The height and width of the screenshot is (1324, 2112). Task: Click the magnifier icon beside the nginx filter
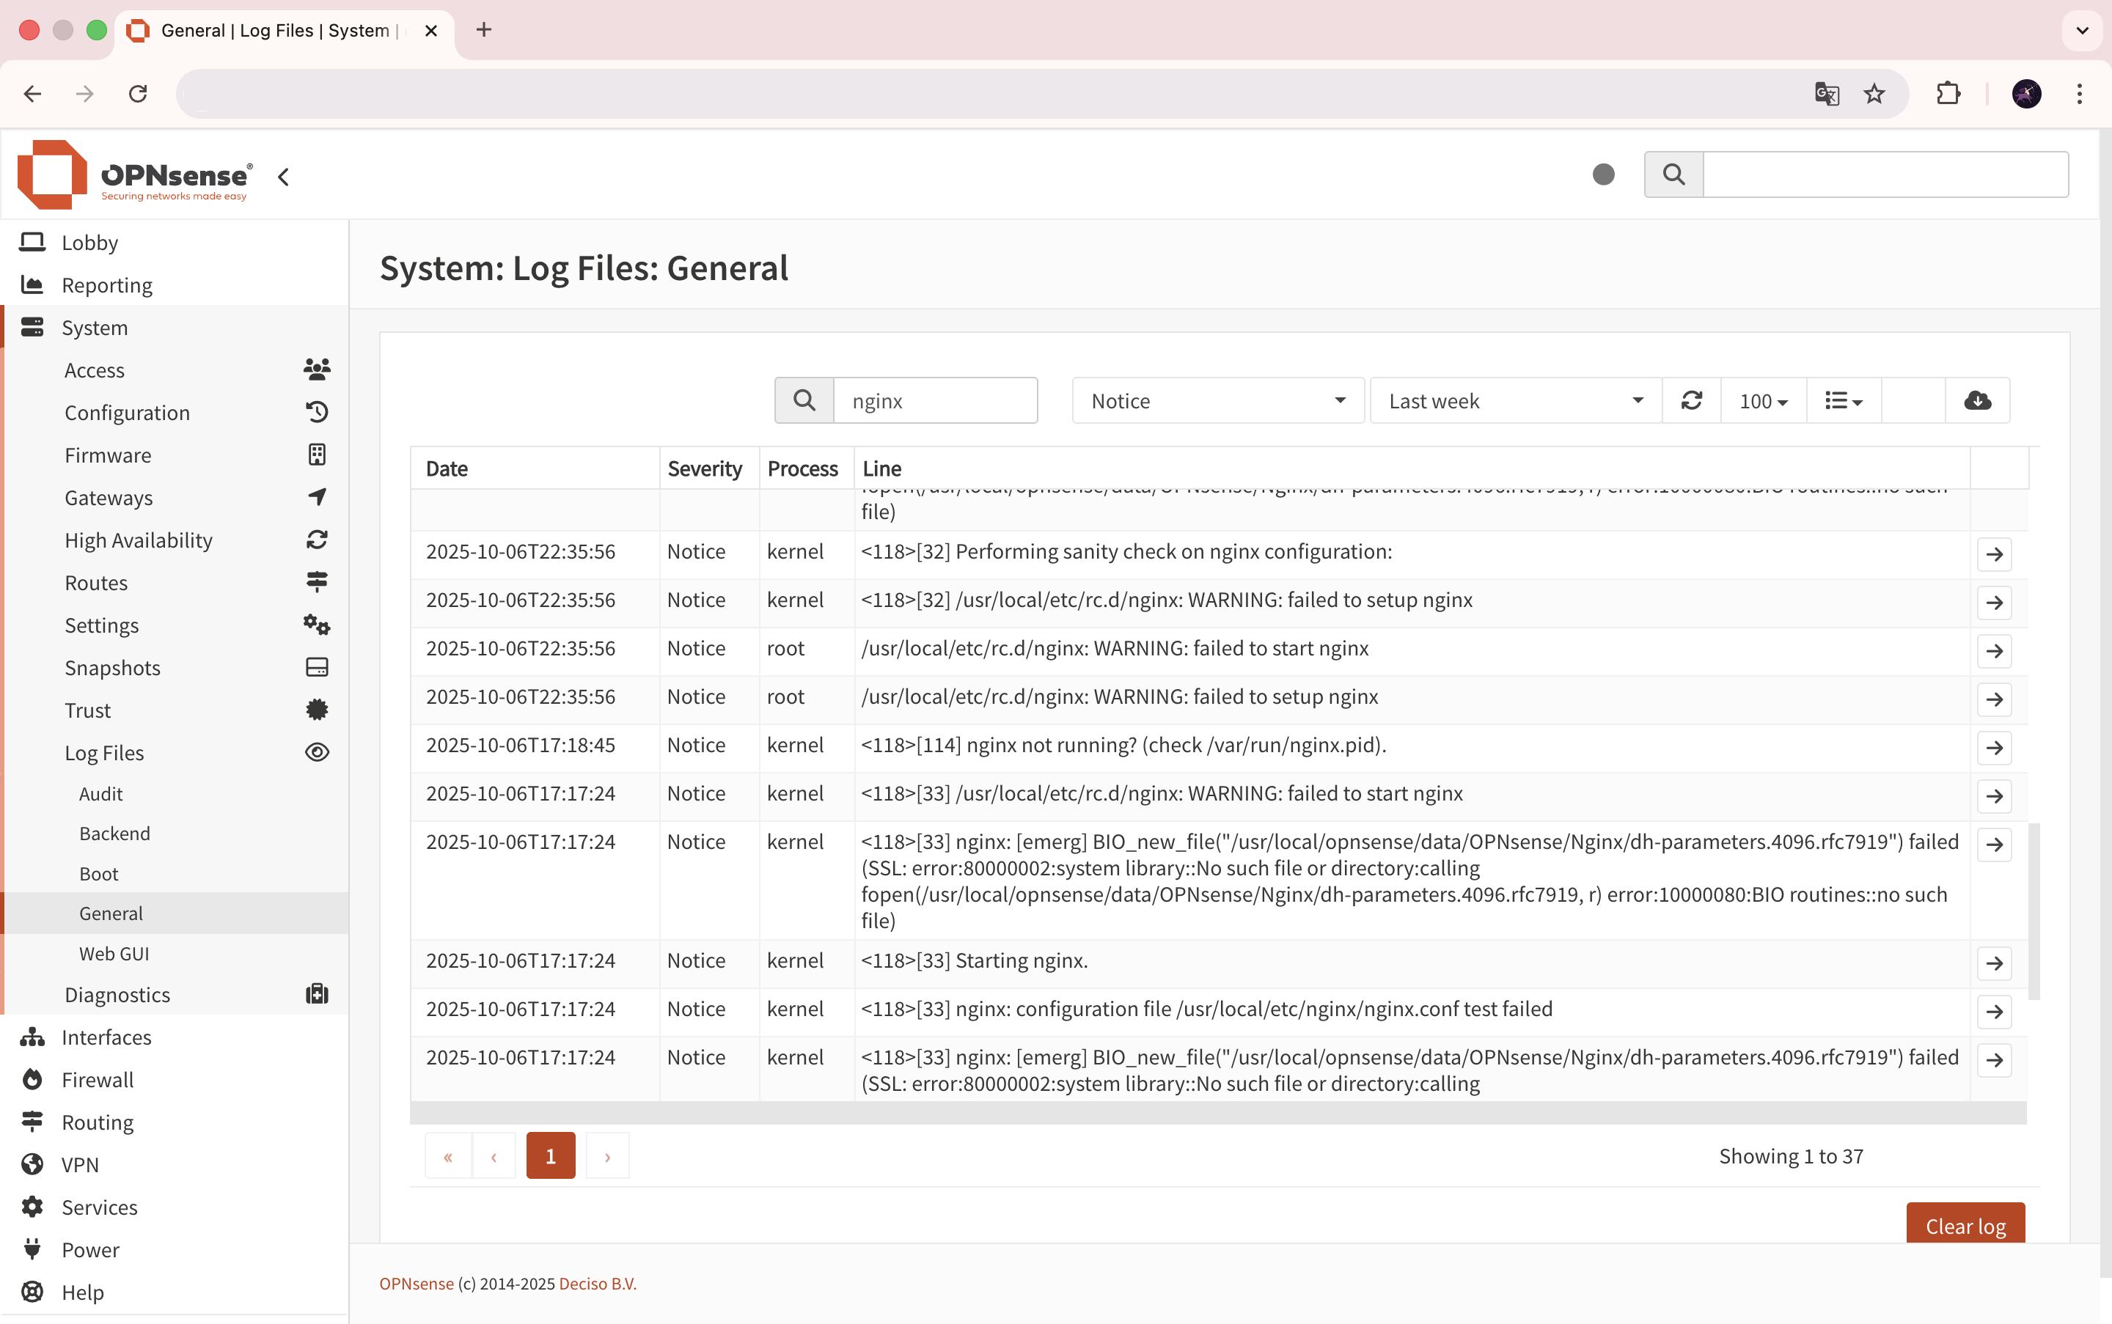click(x=804, y=400)
